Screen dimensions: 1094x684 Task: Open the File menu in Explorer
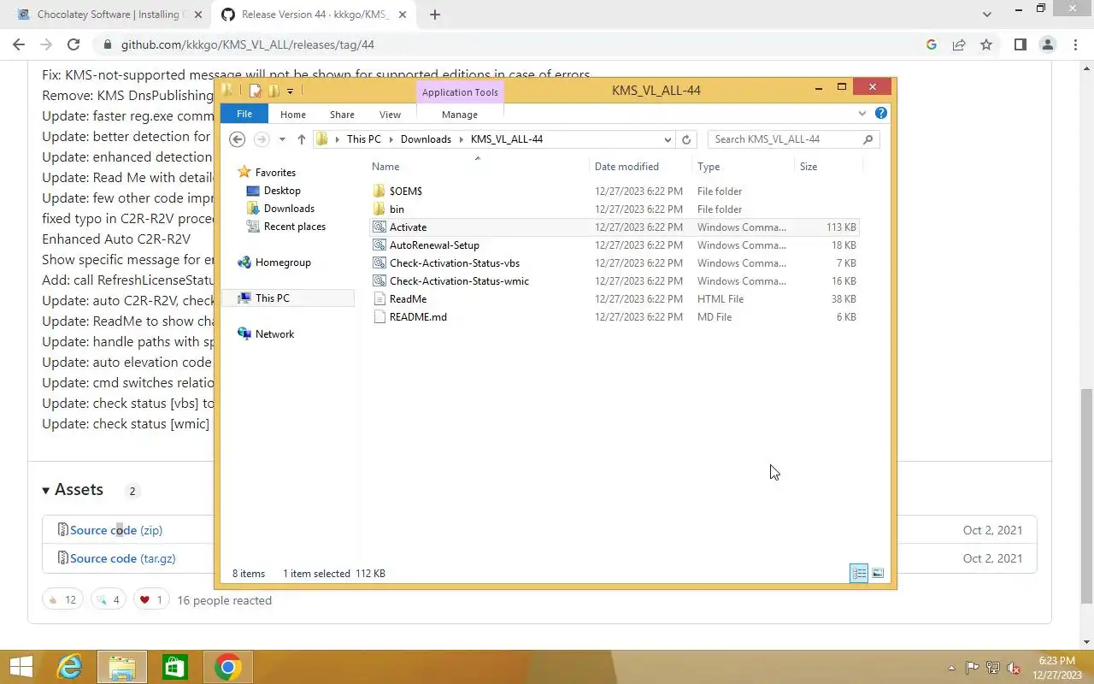click(244, 115)
